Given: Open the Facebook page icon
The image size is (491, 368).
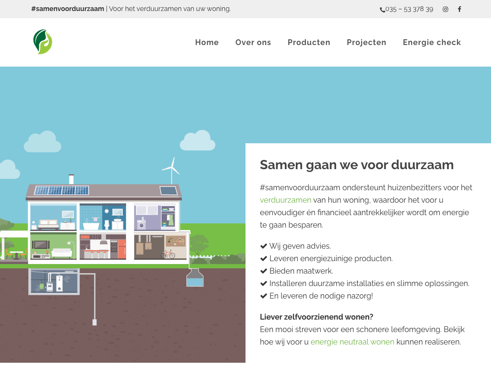Looking at the screenshot, I should click(459, 9).
